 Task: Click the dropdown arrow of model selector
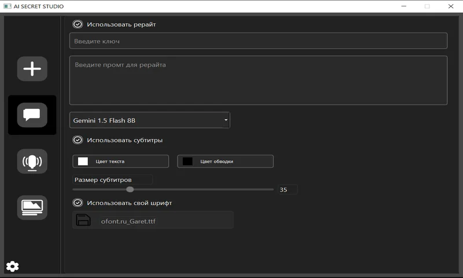point(226,120)
